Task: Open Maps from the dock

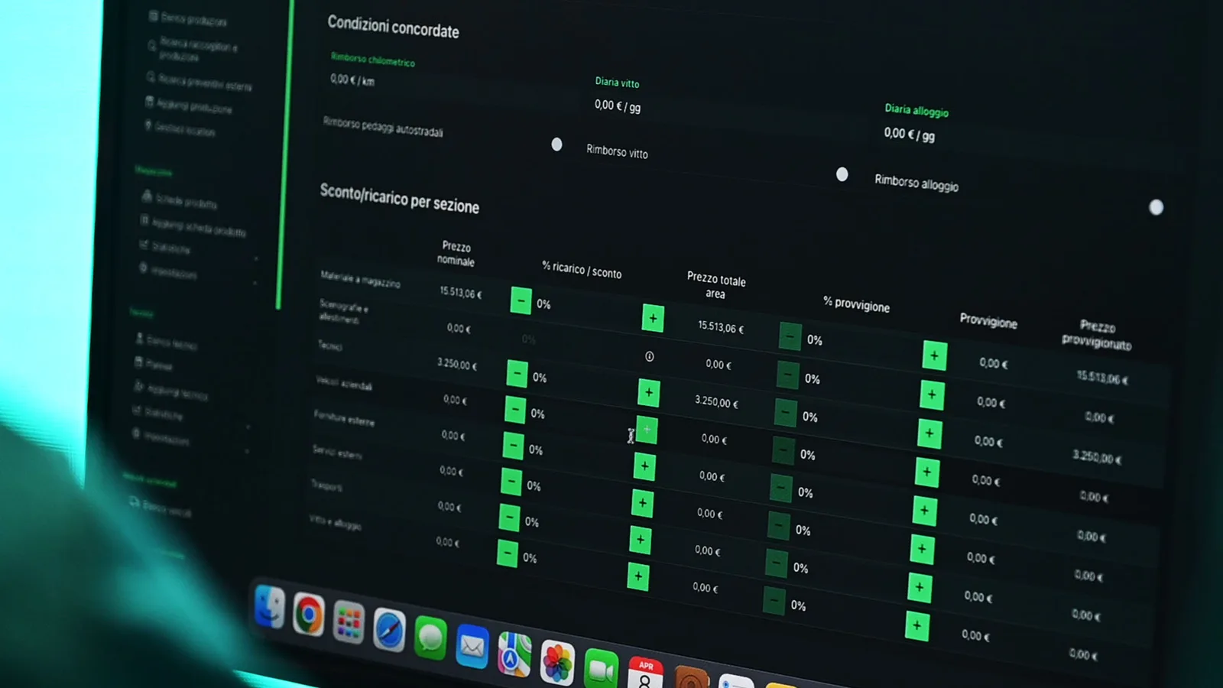Action: click(514, 654)
